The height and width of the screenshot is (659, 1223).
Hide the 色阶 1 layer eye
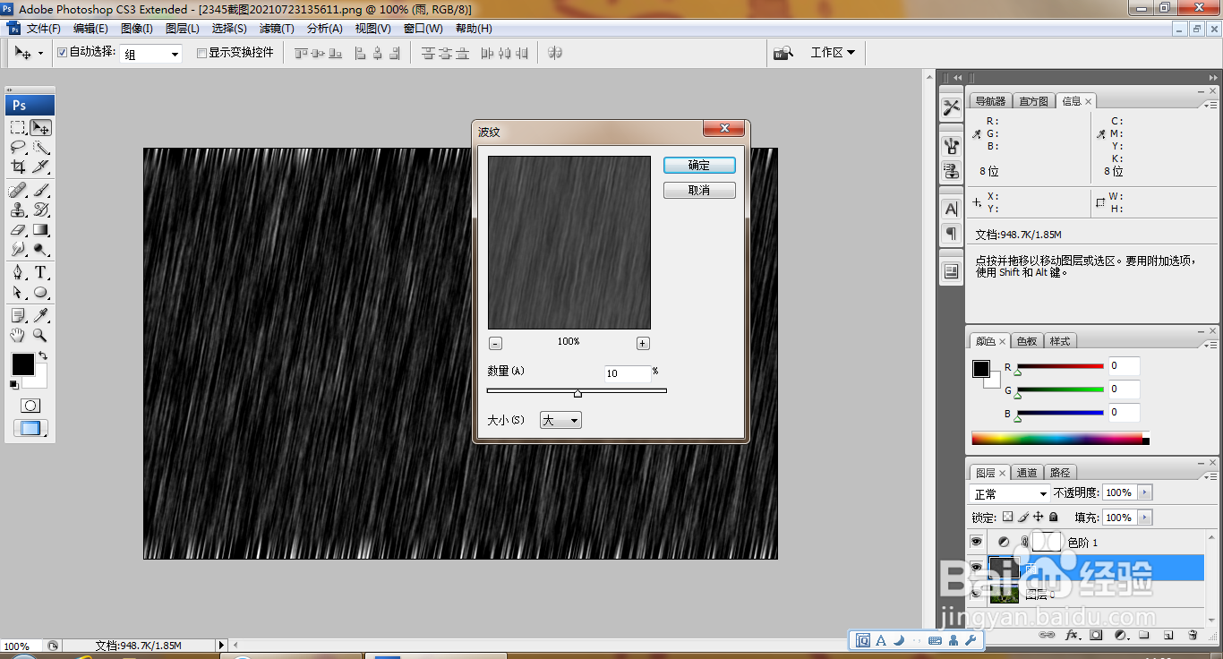(x=977, y=542)
